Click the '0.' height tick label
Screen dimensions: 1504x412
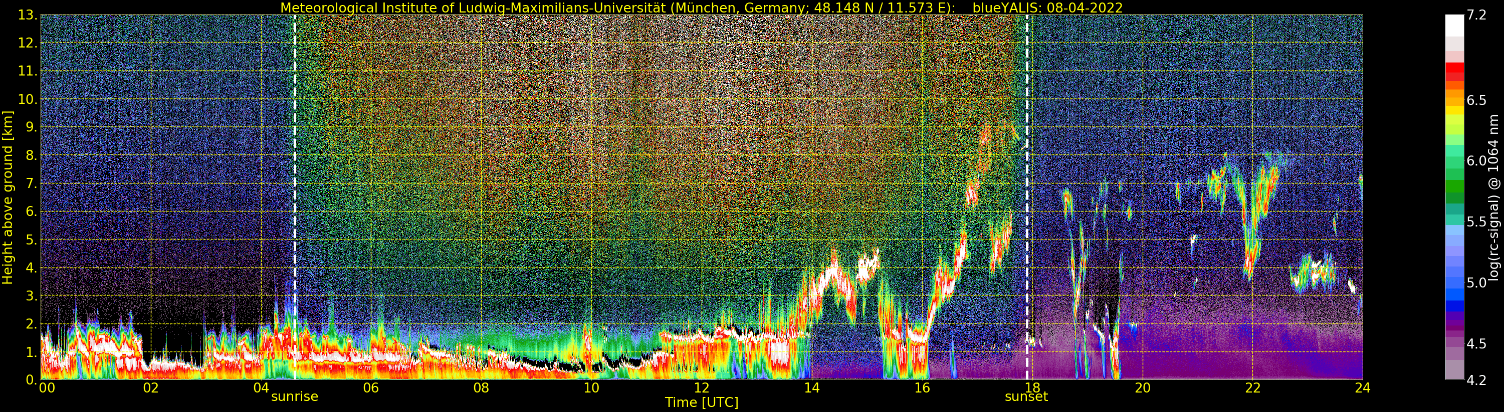[32, 379]
